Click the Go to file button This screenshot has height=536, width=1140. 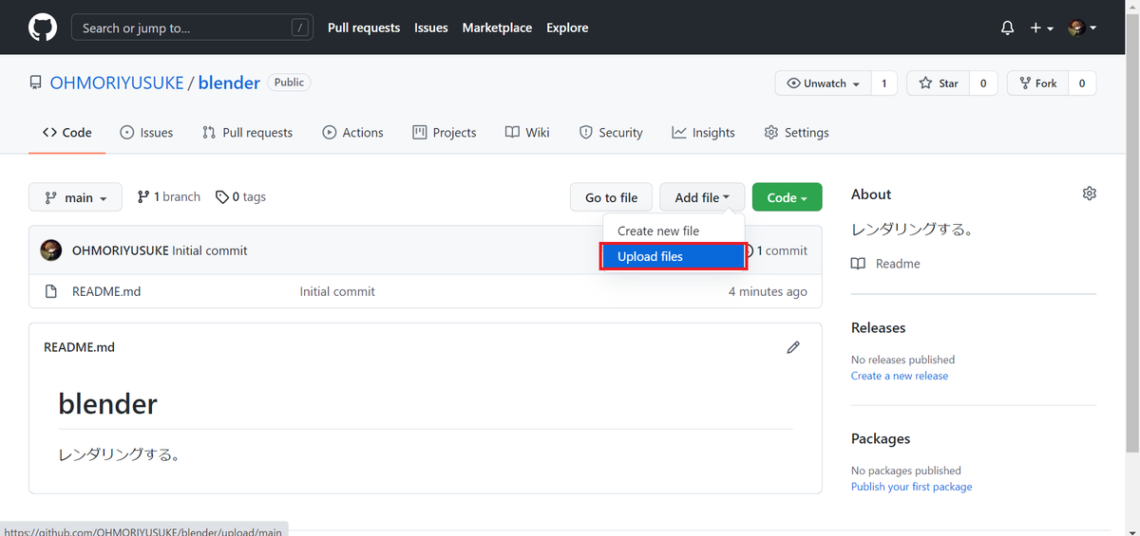pos(611,197)
